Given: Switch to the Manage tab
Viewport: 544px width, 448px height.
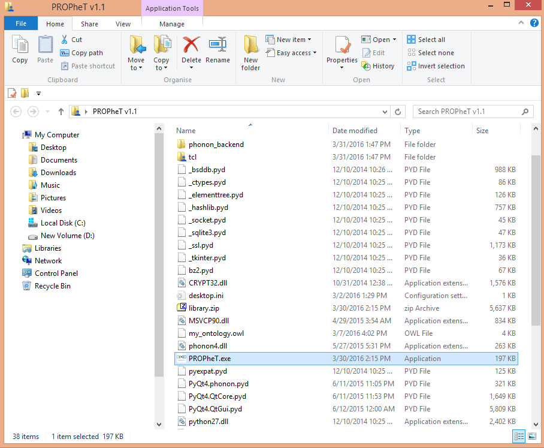Looking at the screenshot, I should (x=172, y=24).
